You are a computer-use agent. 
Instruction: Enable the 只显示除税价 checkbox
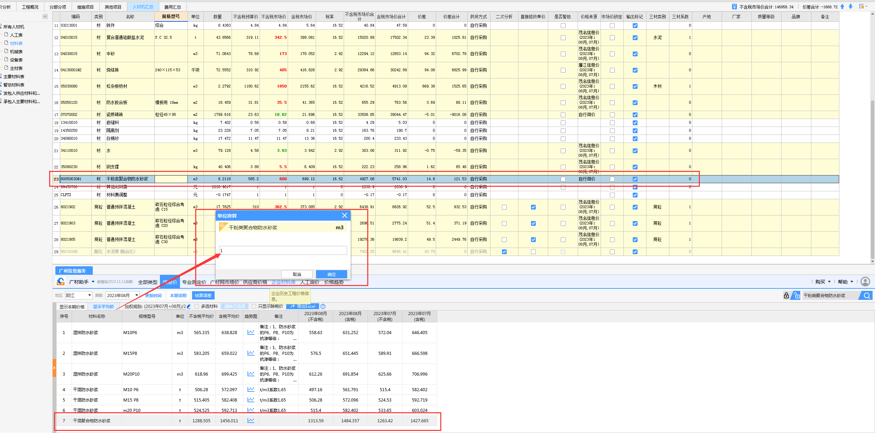pyautogui.click(x=254, y=306)
